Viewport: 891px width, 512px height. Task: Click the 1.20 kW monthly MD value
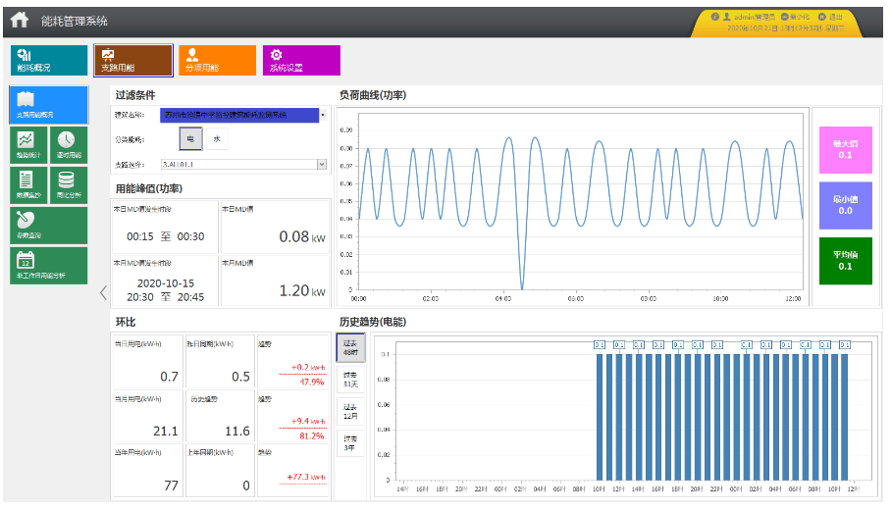(302, 290)
